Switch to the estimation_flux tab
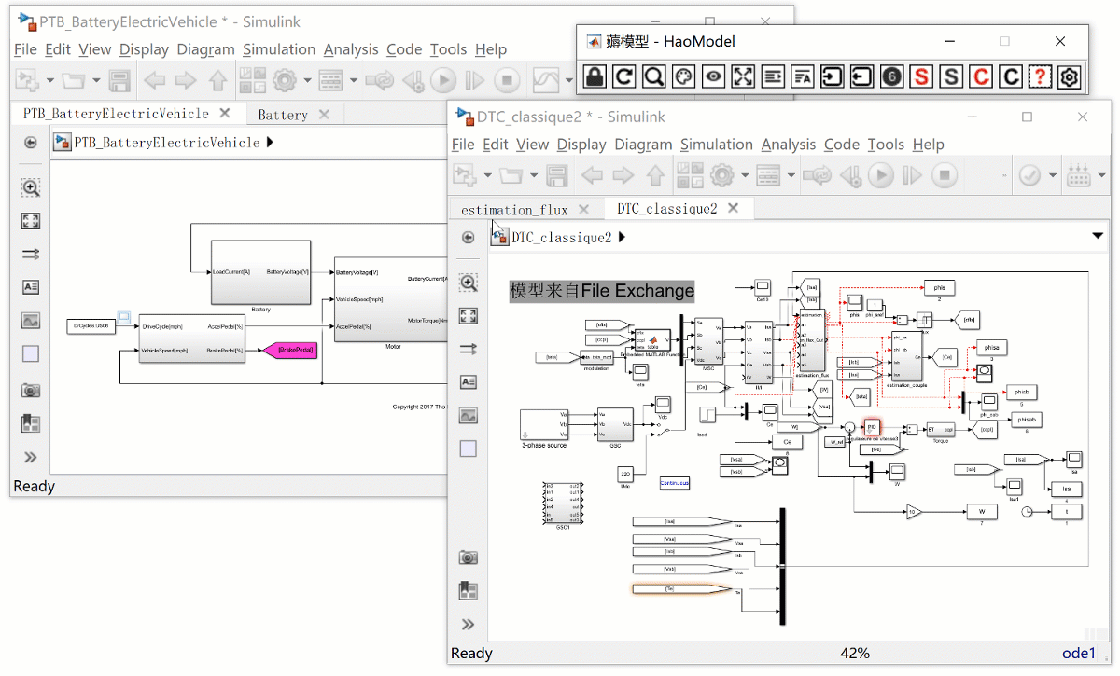This screenshot has height=676, width=1120. click(514, 210)
